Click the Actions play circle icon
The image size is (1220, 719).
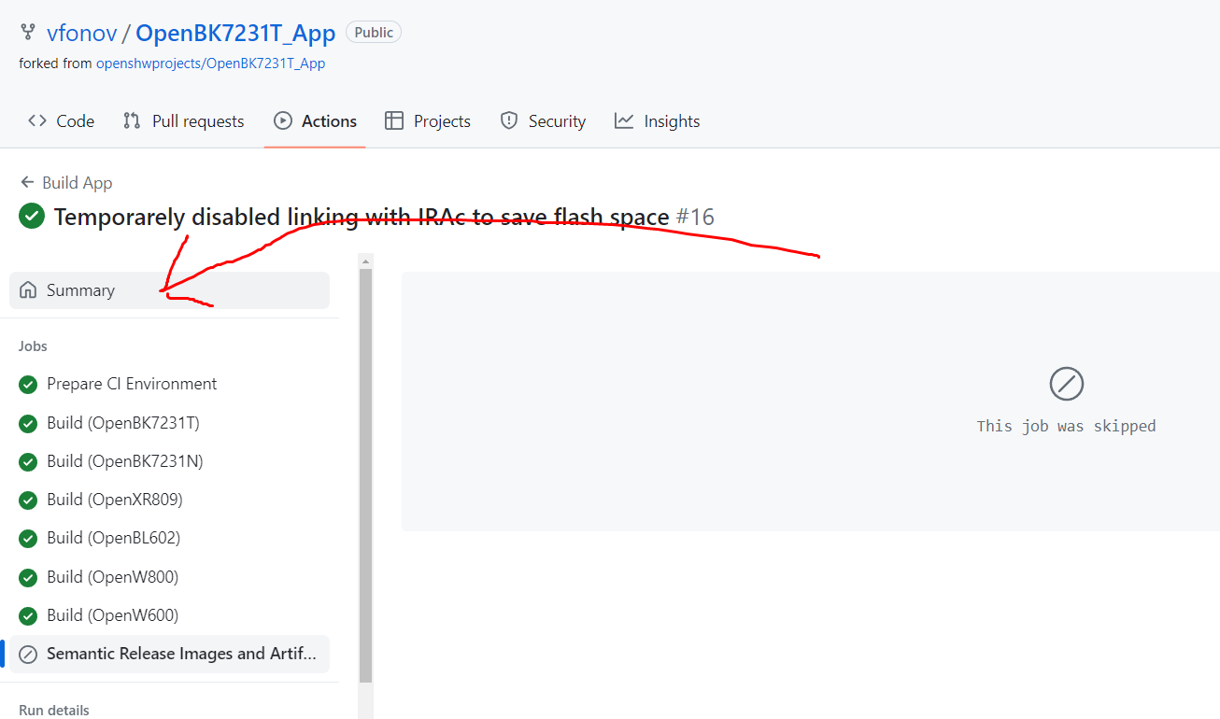[283, 121]
